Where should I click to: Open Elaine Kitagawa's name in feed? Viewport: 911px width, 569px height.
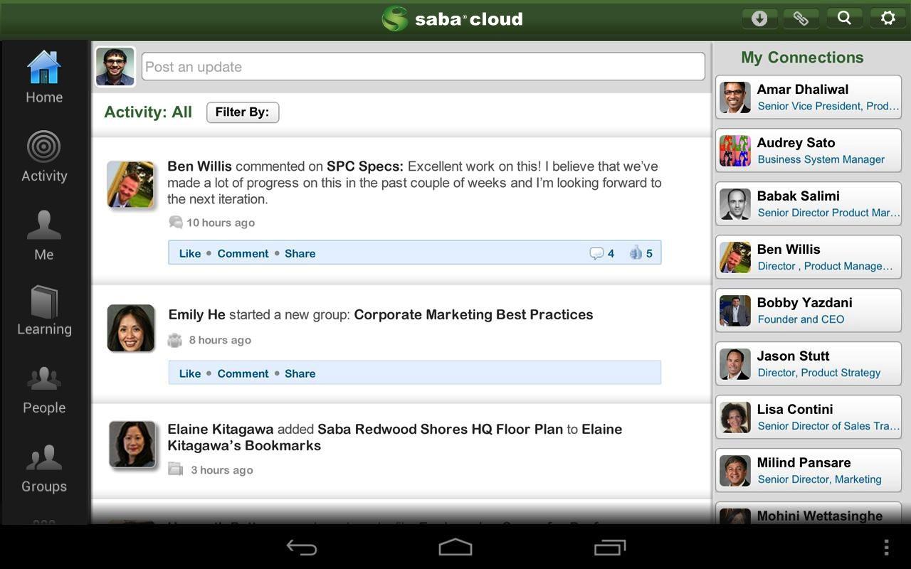[x=220, y=429]
